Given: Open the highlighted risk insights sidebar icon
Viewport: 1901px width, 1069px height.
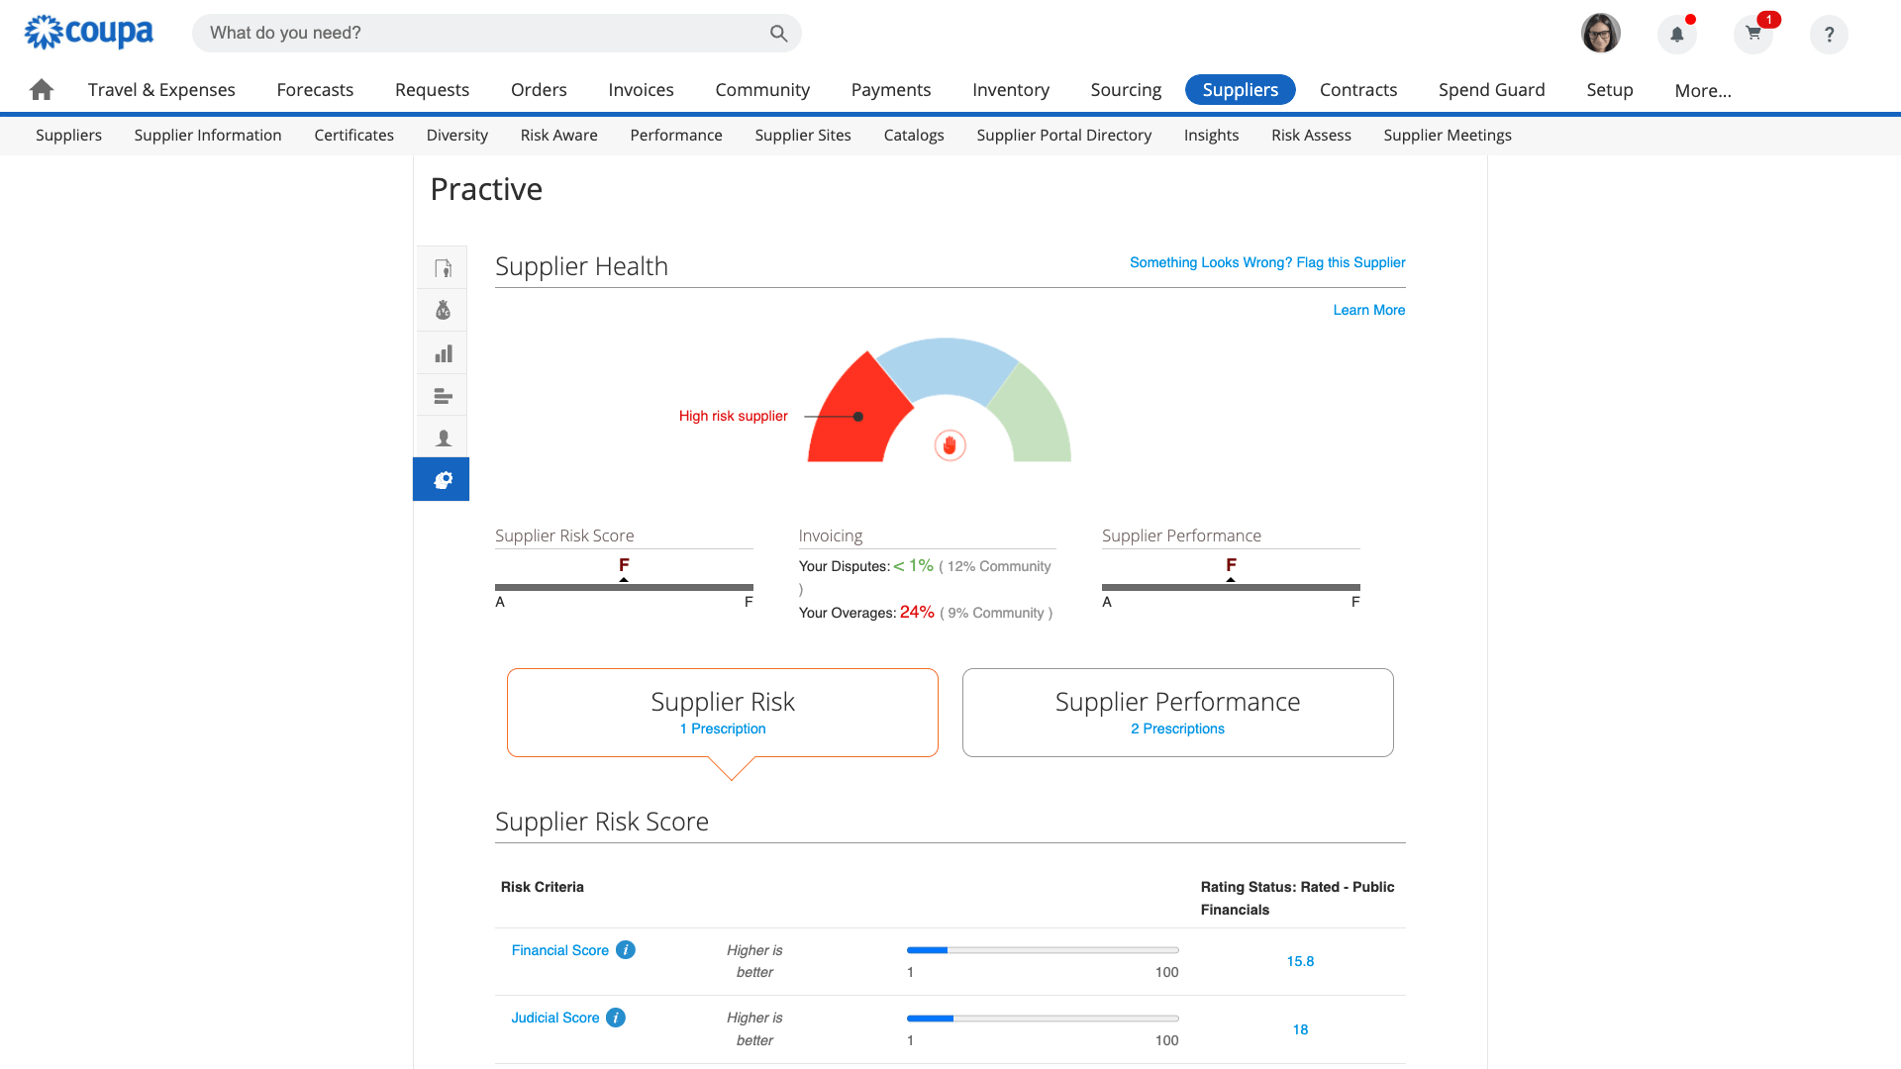Looking at the screenshot, I should [442, 479].
